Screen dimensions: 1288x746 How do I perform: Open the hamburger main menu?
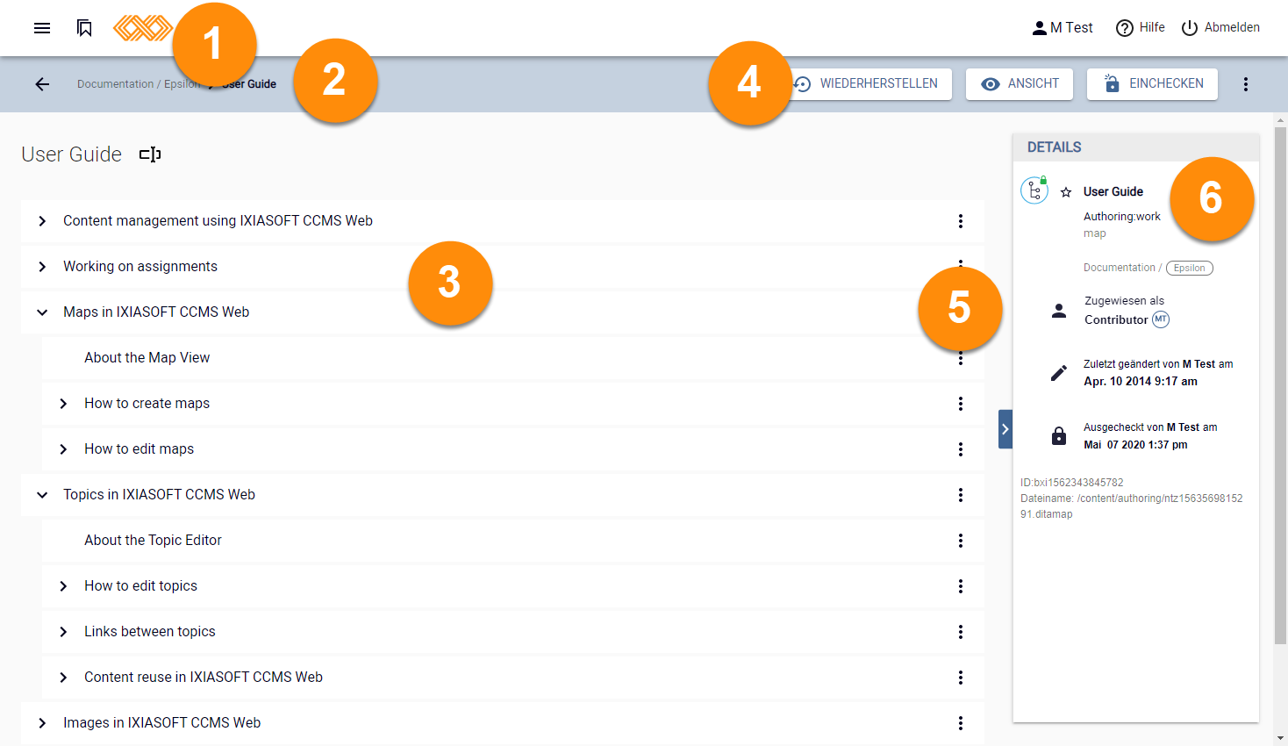(42, 28)
